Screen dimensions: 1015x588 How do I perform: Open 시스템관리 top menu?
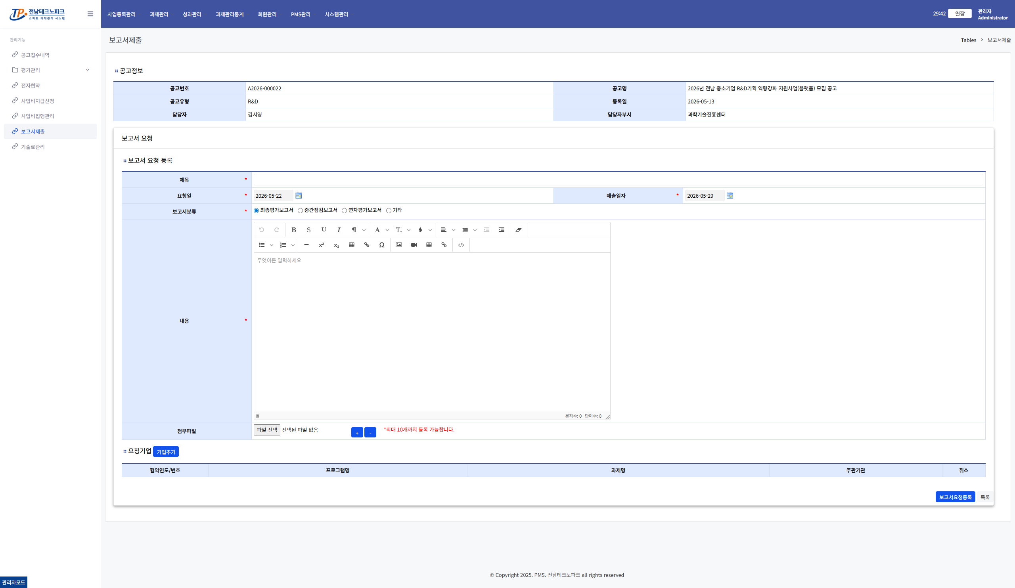point(336,14)
